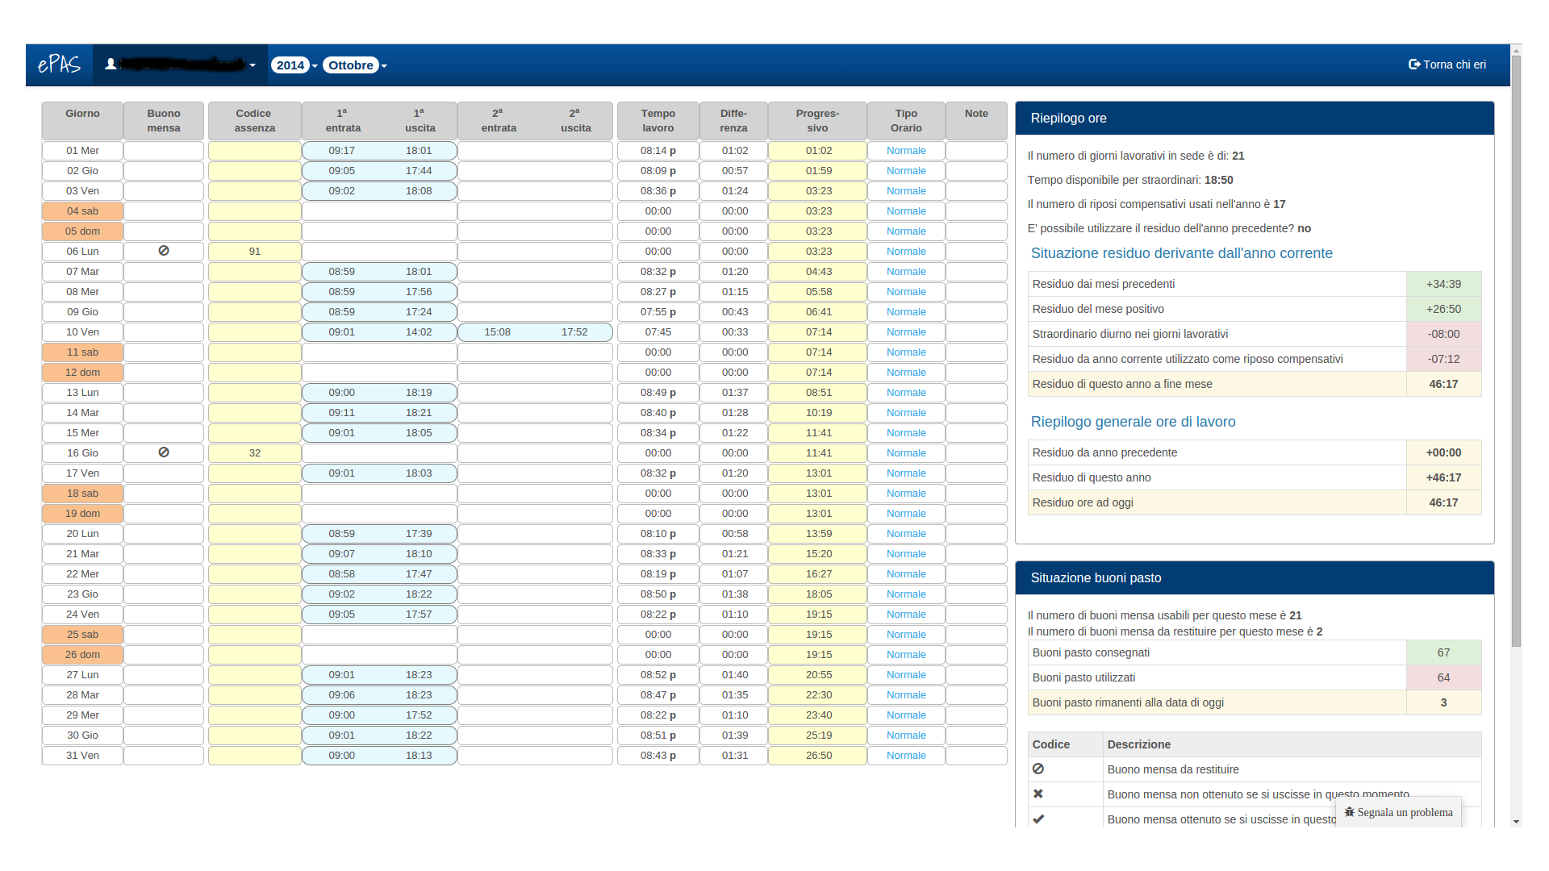Screen dimensions: 1549x871
Task: Click the logout arrow icon near Torna chi eri
Action: point(1413,65)
